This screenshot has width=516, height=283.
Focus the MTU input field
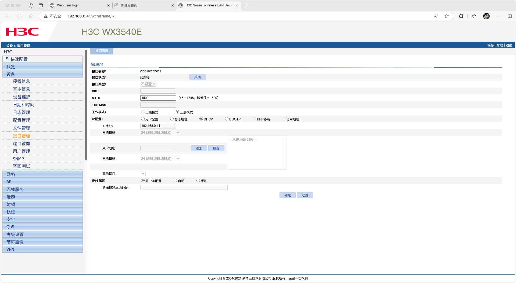158,98
